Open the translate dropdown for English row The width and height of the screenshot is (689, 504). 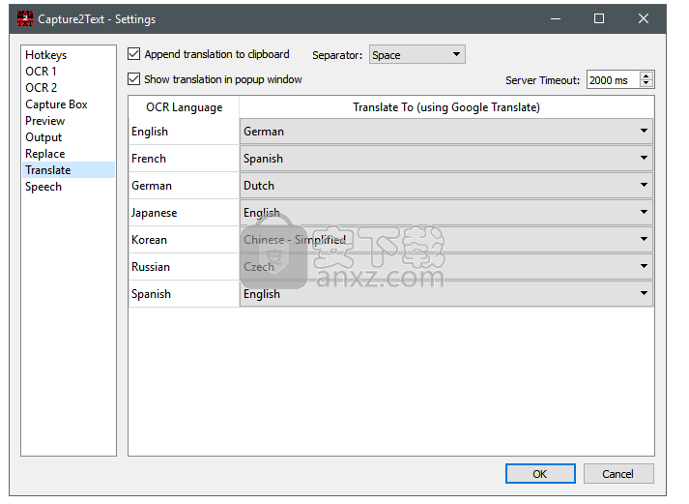pos(446,131)
